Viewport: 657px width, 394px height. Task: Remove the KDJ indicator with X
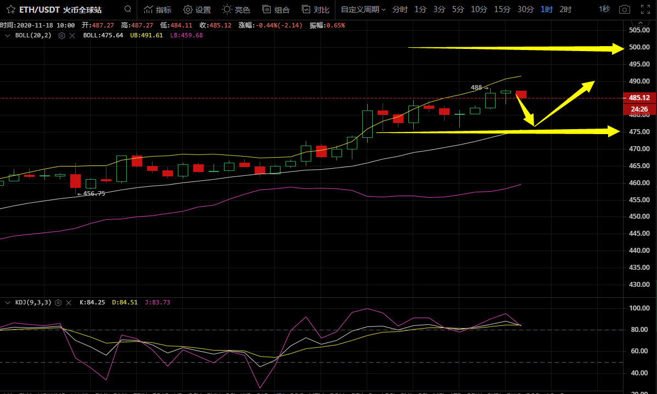(x=69, y=302)
